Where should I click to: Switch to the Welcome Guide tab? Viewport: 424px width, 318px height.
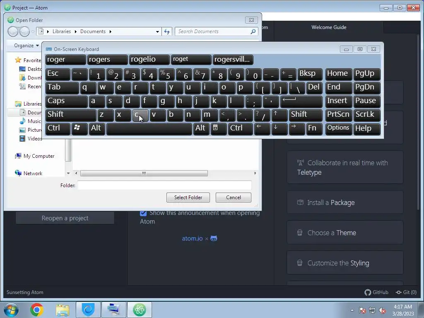pyautogui.click(x=328, y=27)
